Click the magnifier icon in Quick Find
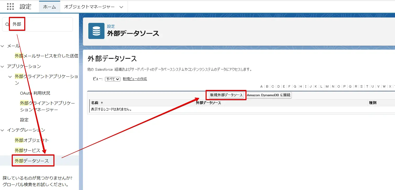The image size is (395, 190). point(7,24)
